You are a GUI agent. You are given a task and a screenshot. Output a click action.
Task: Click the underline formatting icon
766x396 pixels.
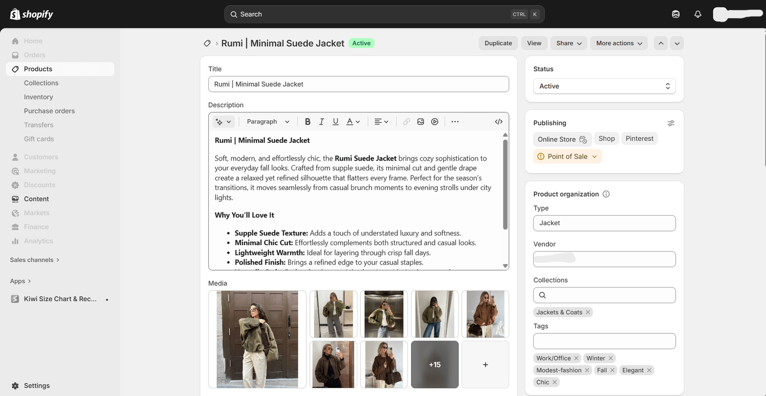pyautogui.click(x=336, y=122)
